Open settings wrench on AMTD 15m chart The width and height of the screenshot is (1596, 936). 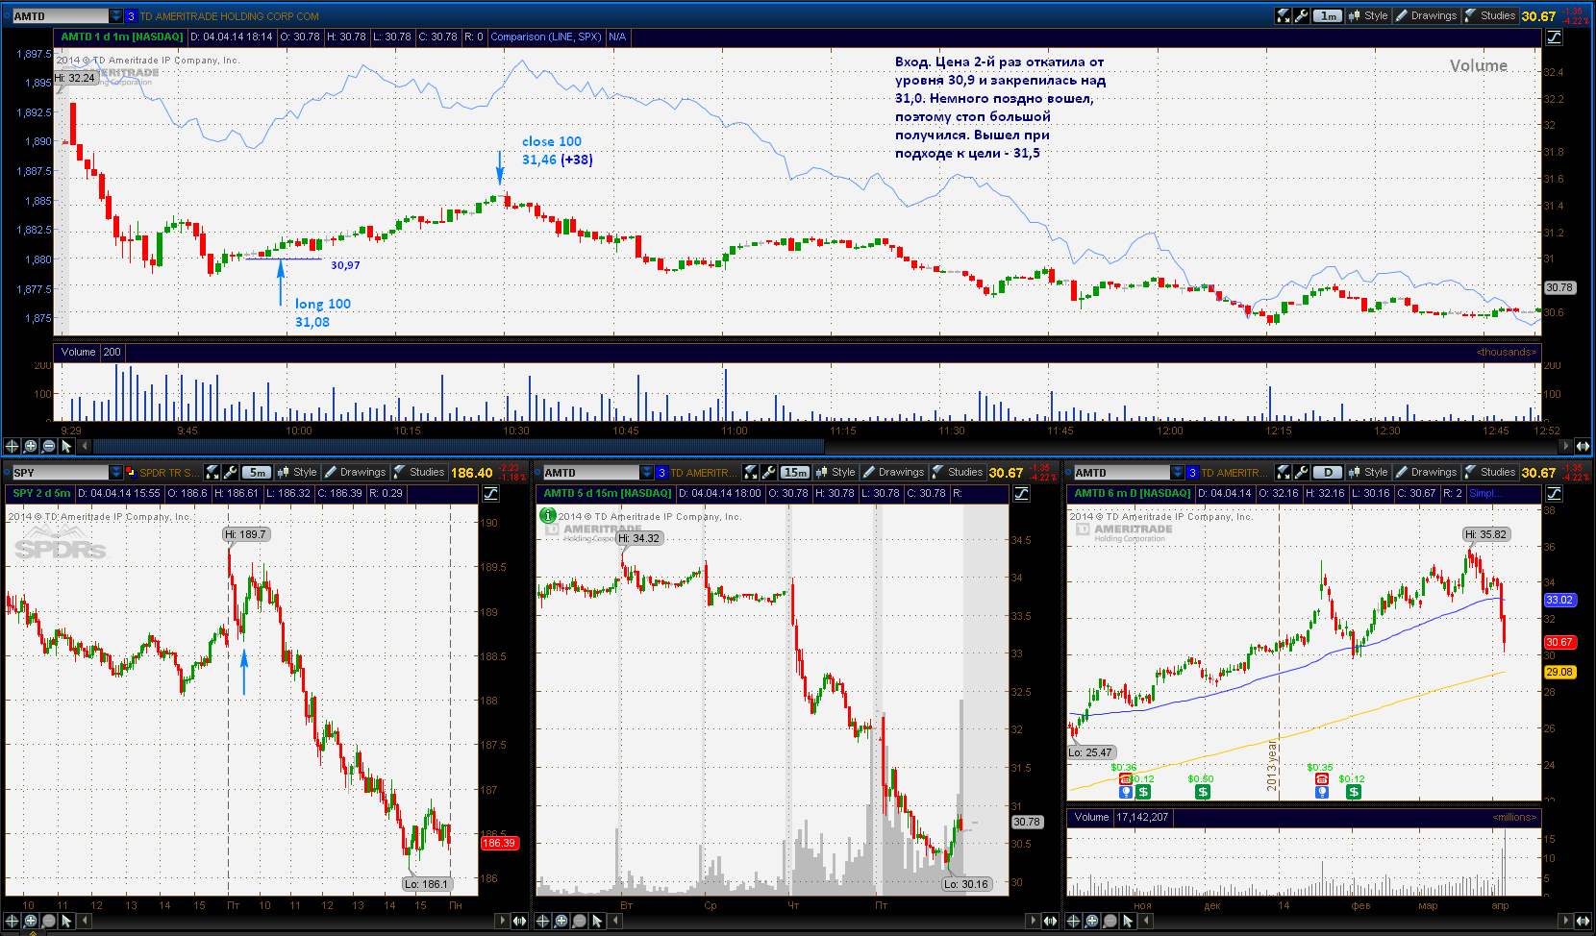(x=768, y=472)
